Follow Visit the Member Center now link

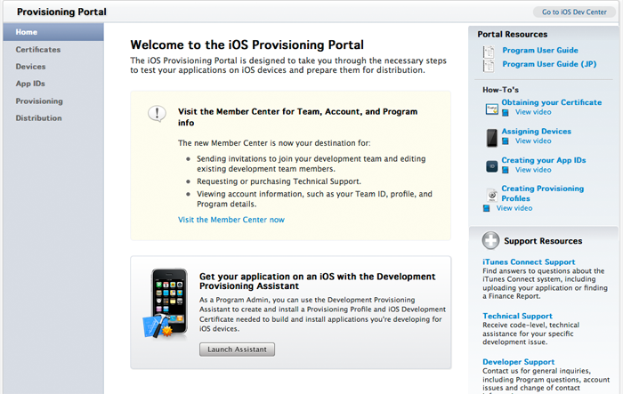pos(231,220)
